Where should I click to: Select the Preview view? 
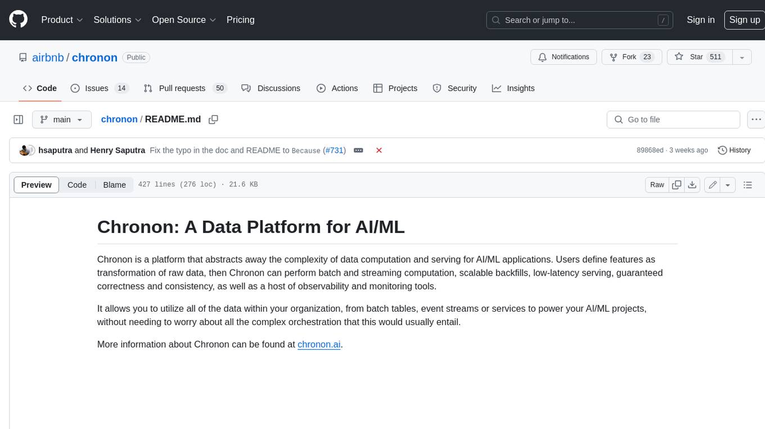(37, 185)
